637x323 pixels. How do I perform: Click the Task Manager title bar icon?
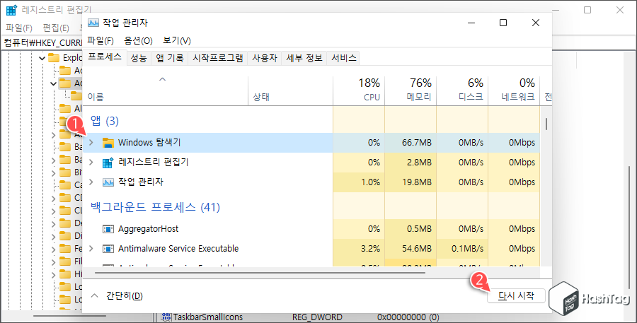[x=93, y=23]
